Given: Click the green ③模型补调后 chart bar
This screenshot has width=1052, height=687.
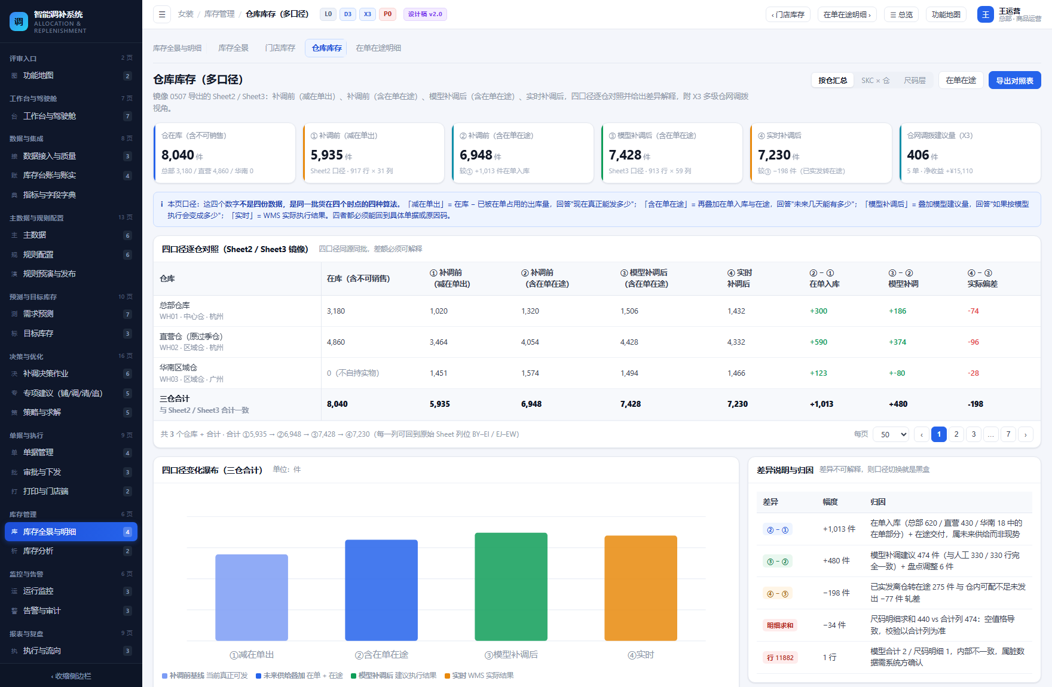Looking at the screenshot, I should (x=511, y=587).
